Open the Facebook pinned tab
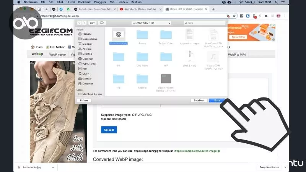Screen dimensions: 306x172 point(61,9)
